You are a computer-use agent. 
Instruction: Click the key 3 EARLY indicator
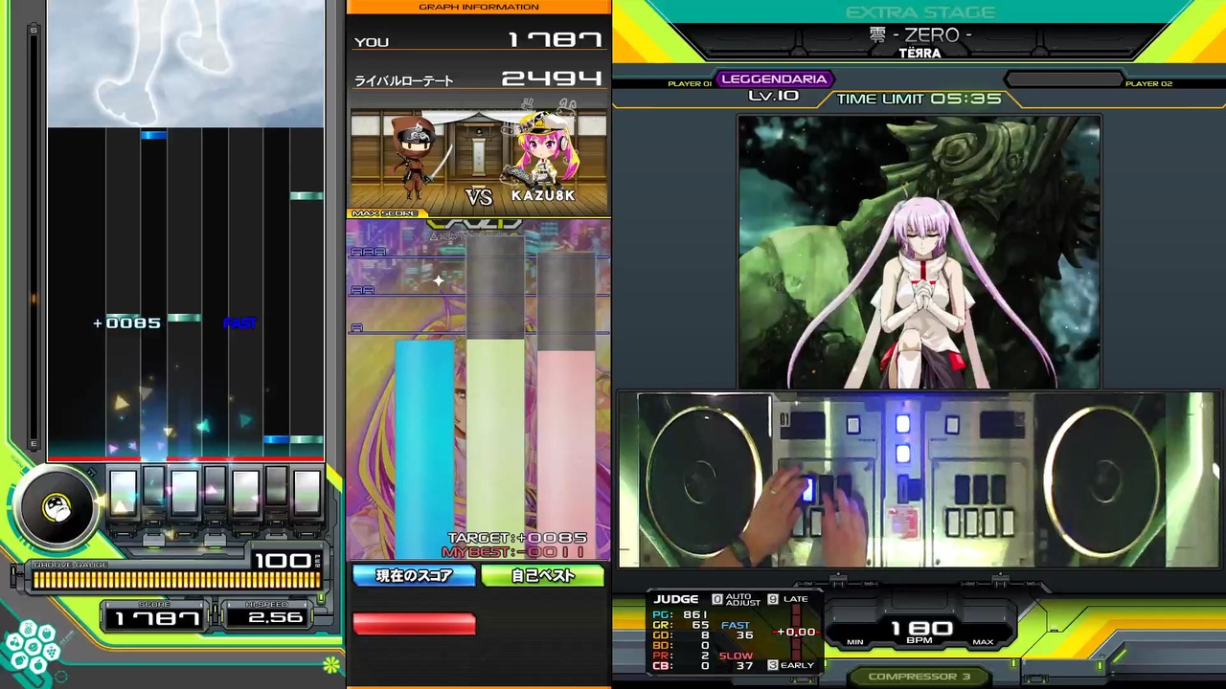coord(791,665)
